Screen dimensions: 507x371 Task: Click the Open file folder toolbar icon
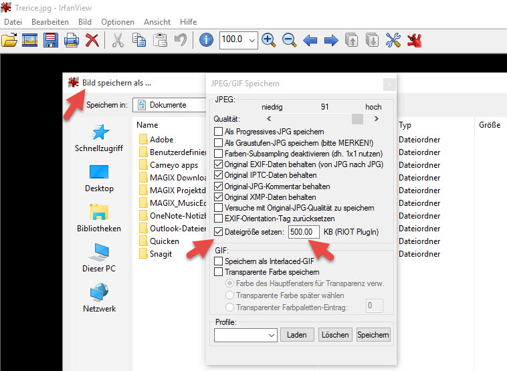click(9, 40)
